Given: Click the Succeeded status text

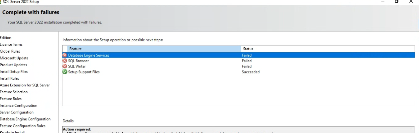Looking at the screenshot, I should click(x=251, y=72).
